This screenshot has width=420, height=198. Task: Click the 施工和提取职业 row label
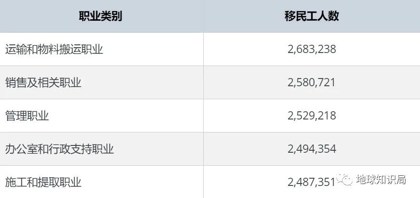pyautogui.click(x=43, y=182)
